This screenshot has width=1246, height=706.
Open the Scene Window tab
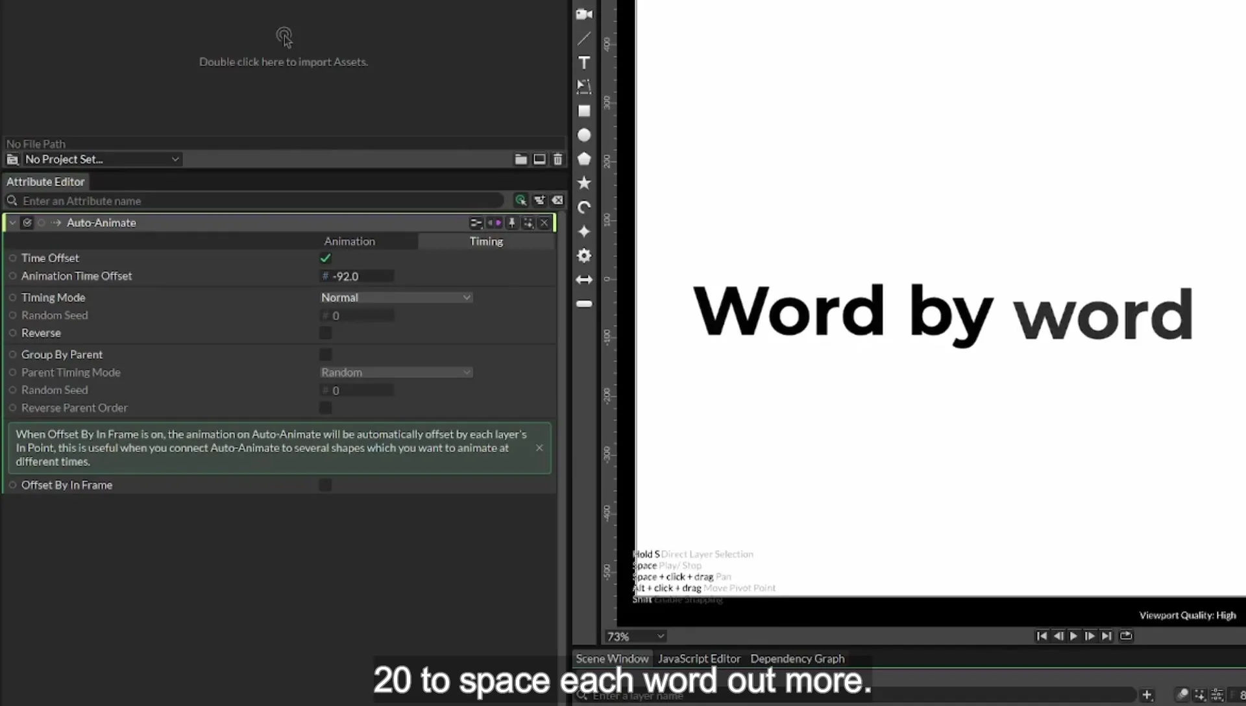[612, 659]
